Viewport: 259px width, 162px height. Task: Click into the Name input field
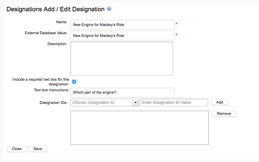pos(122,25)
